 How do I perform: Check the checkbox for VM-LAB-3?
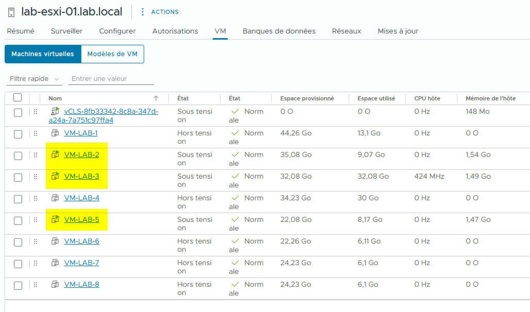pyautogui.click(x=17, y=176)
